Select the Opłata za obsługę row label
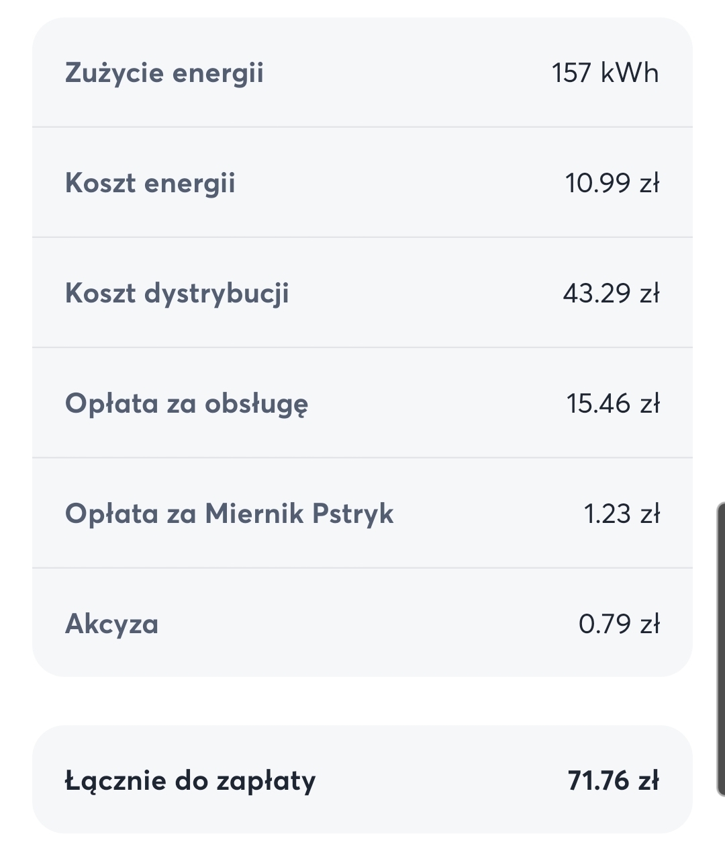 point(187,404)
